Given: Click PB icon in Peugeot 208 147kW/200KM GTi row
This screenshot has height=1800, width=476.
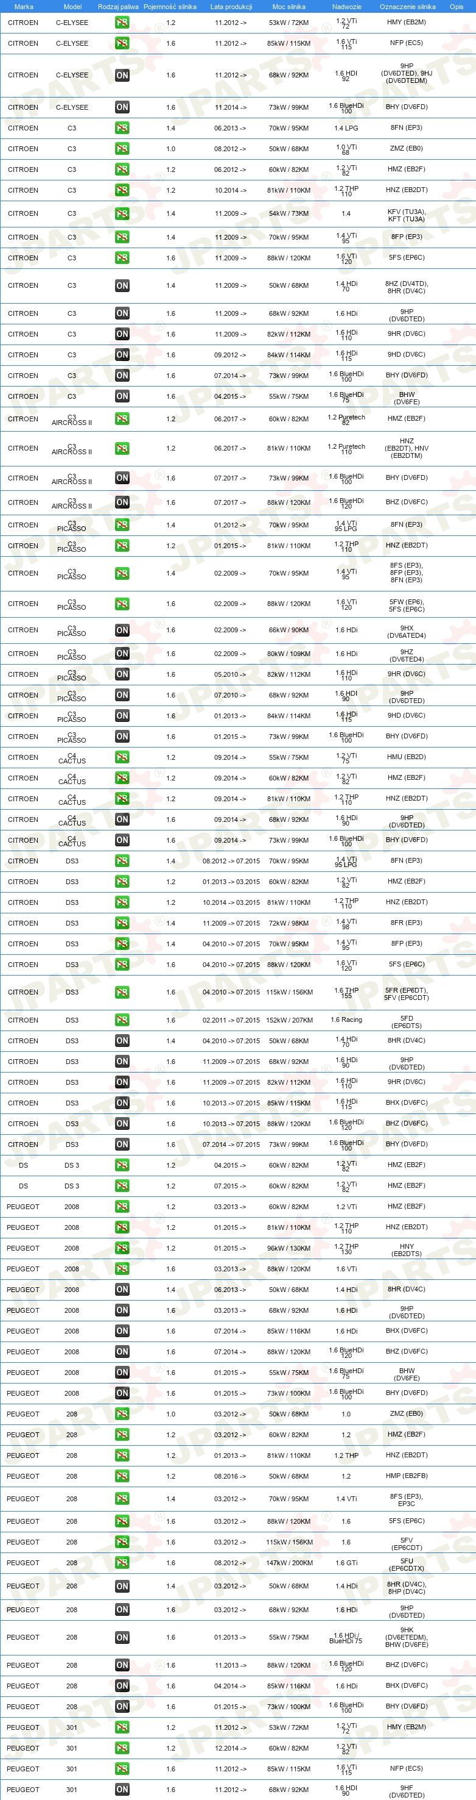Looking at the screenshot, I should 122,1563.
